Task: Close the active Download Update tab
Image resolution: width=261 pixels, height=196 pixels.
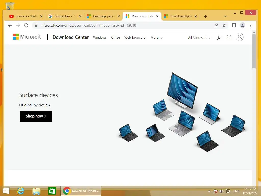Action: click(157, 16)
